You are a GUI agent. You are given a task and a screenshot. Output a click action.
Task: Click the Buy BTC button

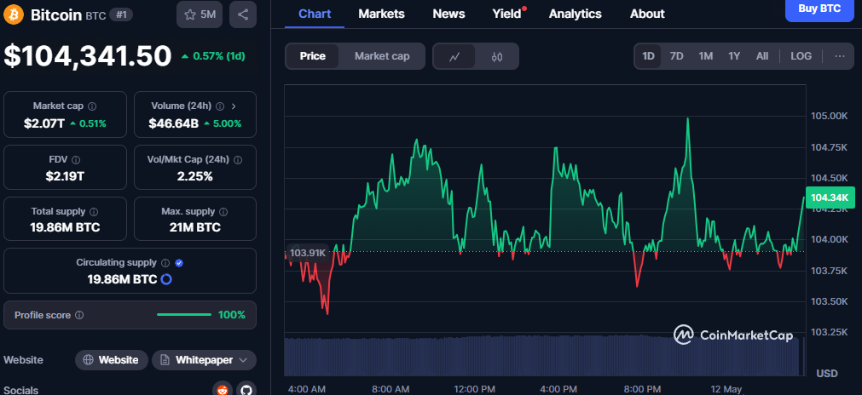819,9
